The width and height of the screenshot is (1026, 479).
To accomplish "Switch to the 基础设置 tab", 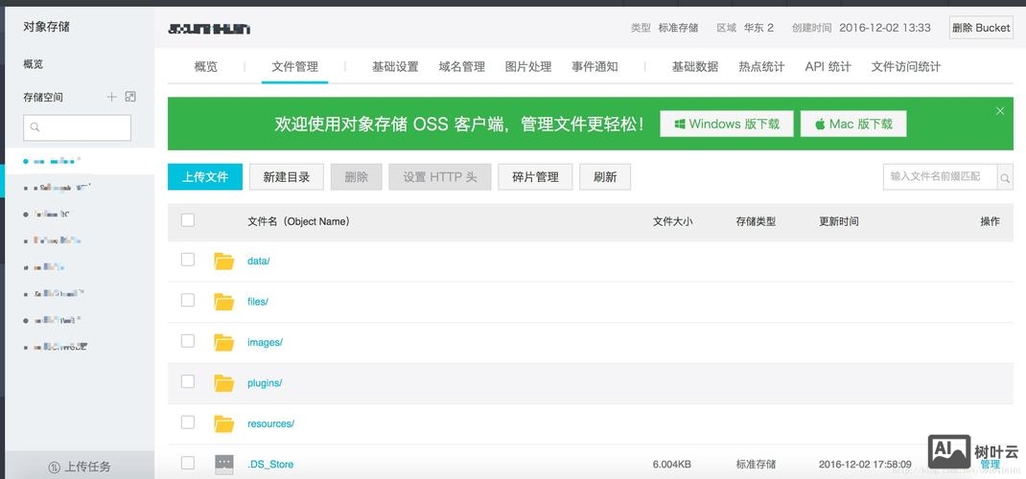I will pos(395,67).
